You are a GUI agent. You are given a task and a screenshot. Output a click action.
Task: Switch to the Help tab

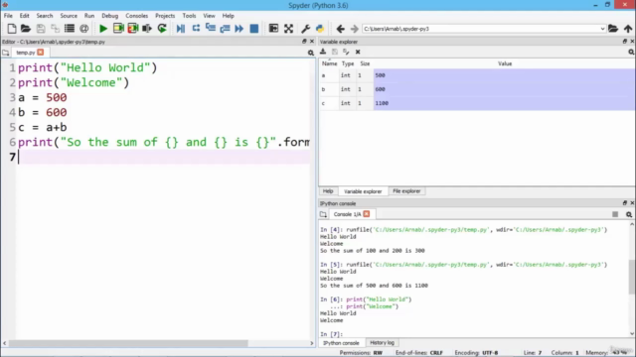point(328,191)
